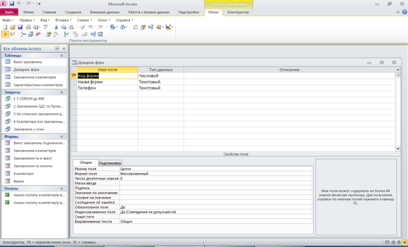Viewport: 408px width, 247px height.
Task: Collapse the Запросы group in navigation pane
Action: [61, 92]
